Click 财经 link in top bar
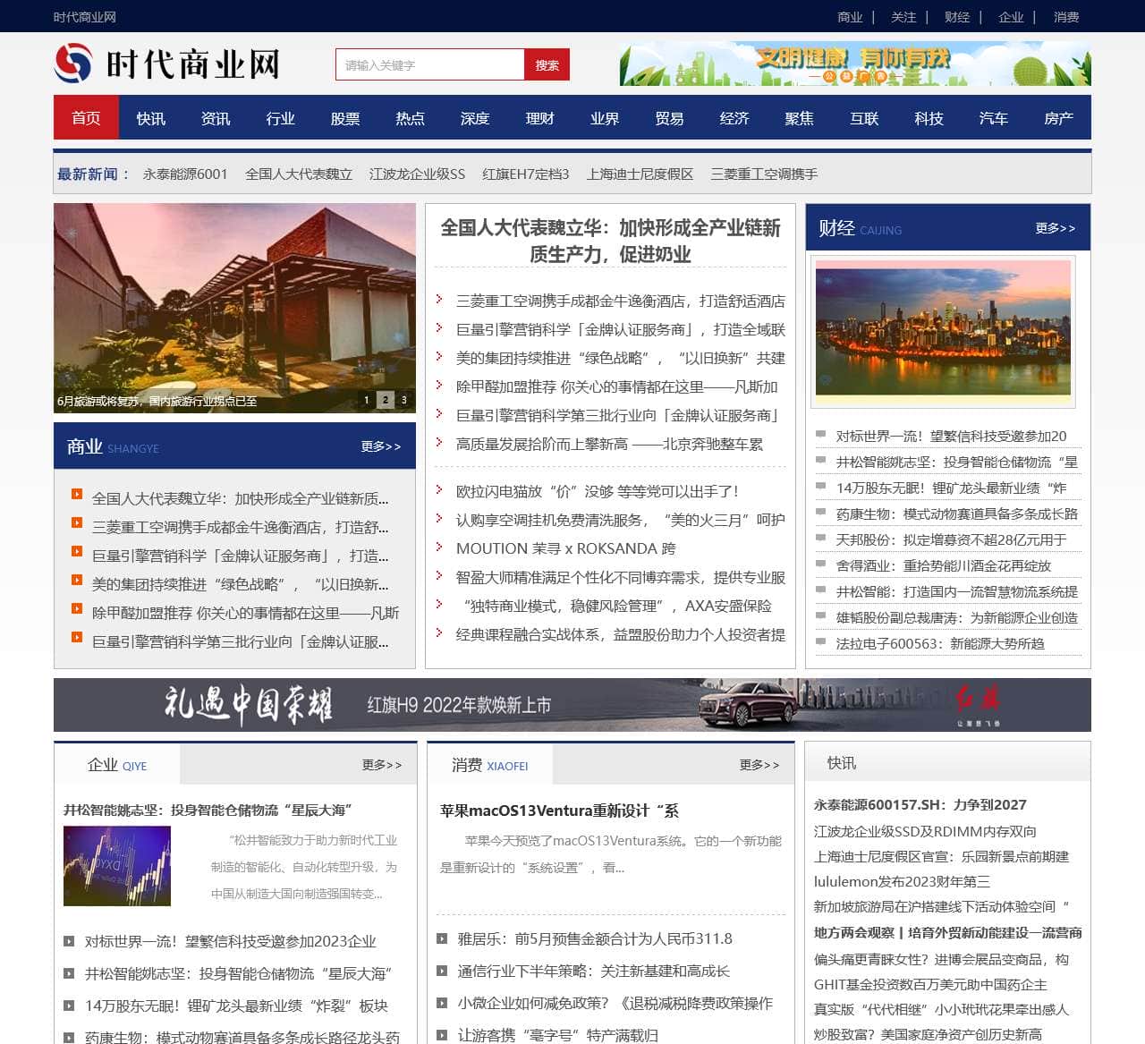The height and width of the screenshot is (1044, 1145). [957, 17]
